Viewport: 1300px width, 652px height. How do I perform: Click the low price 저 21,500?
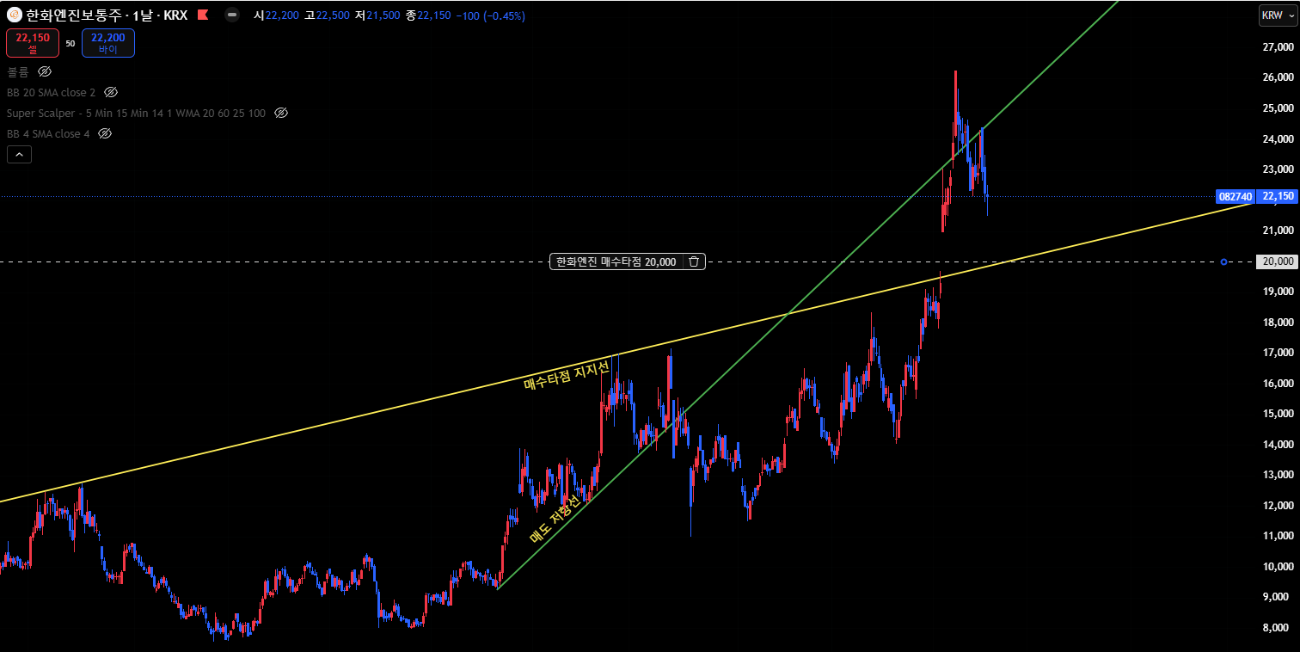pyautogui.click(x=377, y=15)
